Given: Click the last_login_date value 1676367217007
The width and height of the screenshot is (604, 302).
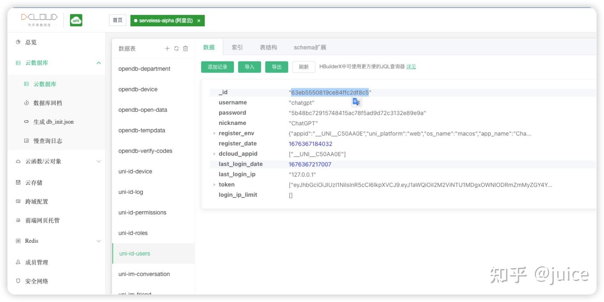Looking at the screenshot, I should coord(310,164).
